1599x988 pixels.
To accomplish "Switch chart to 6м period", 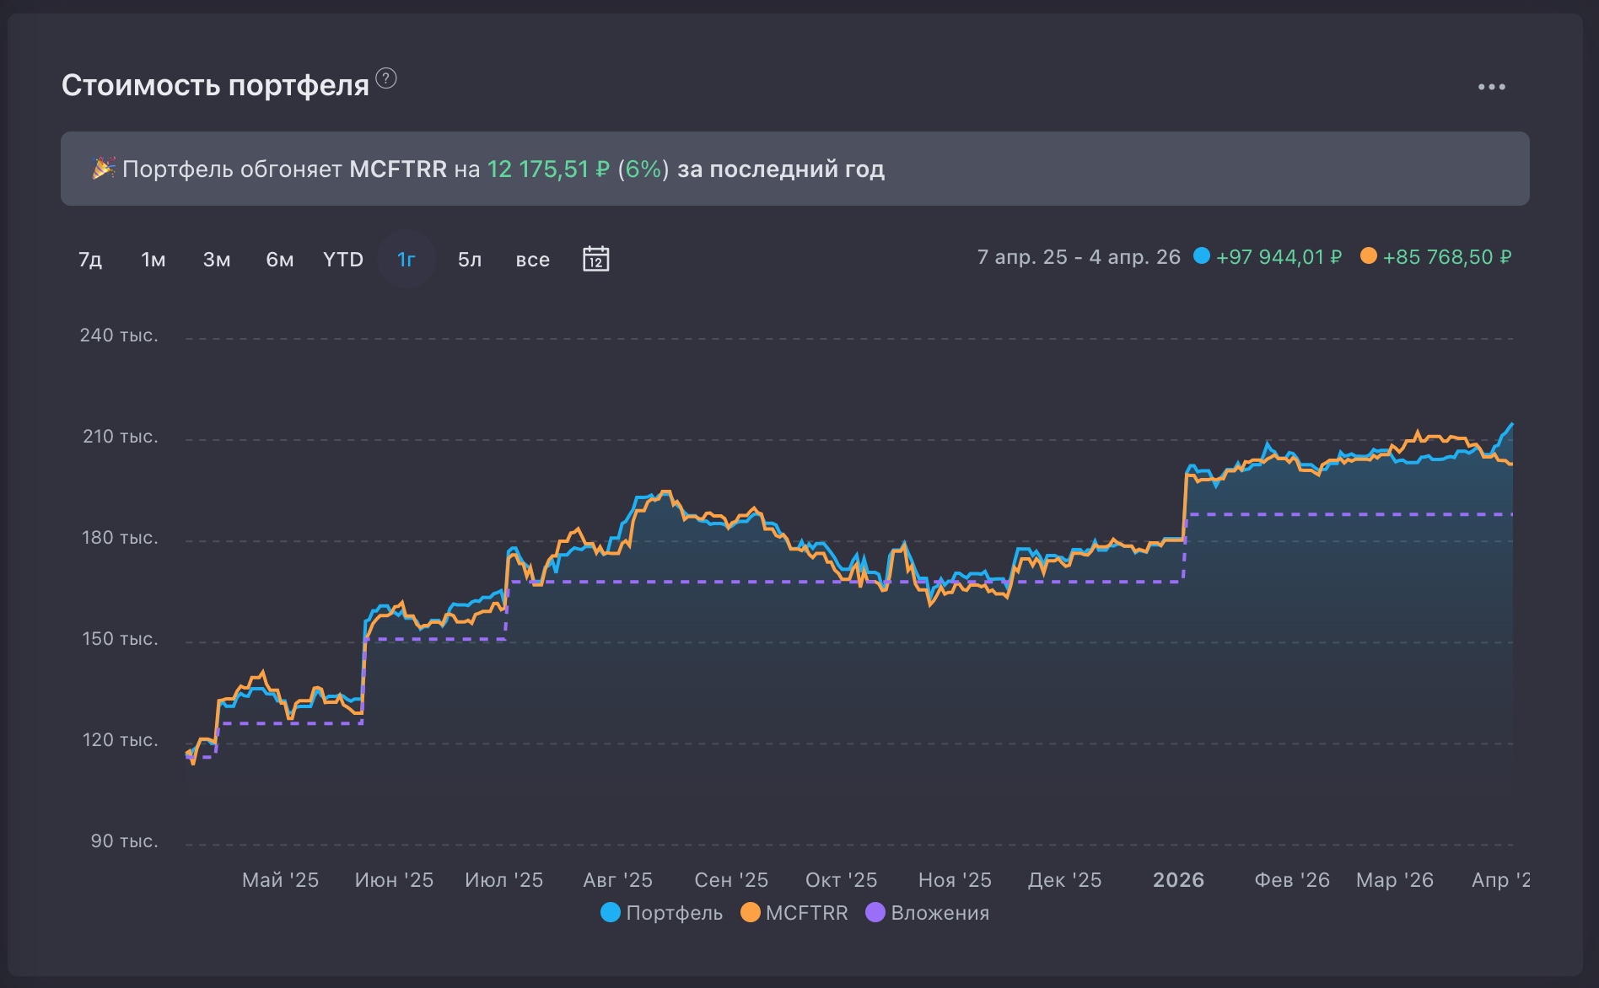I will click(x=280, y=260).
